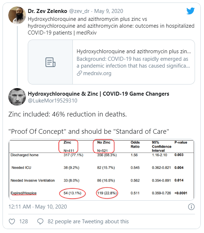Open the @LukeMor19529310 handle
Image resolution: width=204 pixels, height=233 pixels.
pyautogui.click(x=53, y=101)
